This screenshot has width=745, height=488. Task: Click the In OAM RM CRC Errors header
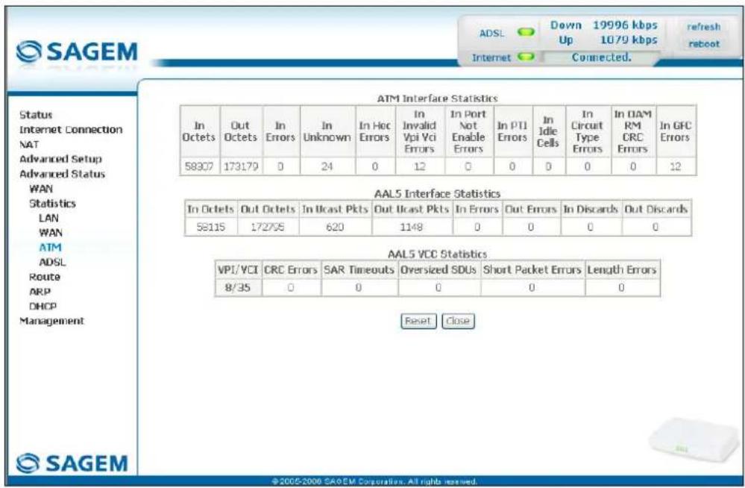coord(632,131)
